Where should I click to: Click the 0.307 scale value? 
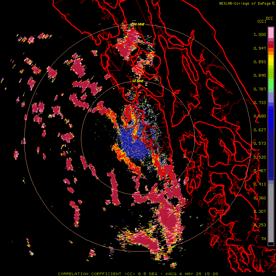260,212
